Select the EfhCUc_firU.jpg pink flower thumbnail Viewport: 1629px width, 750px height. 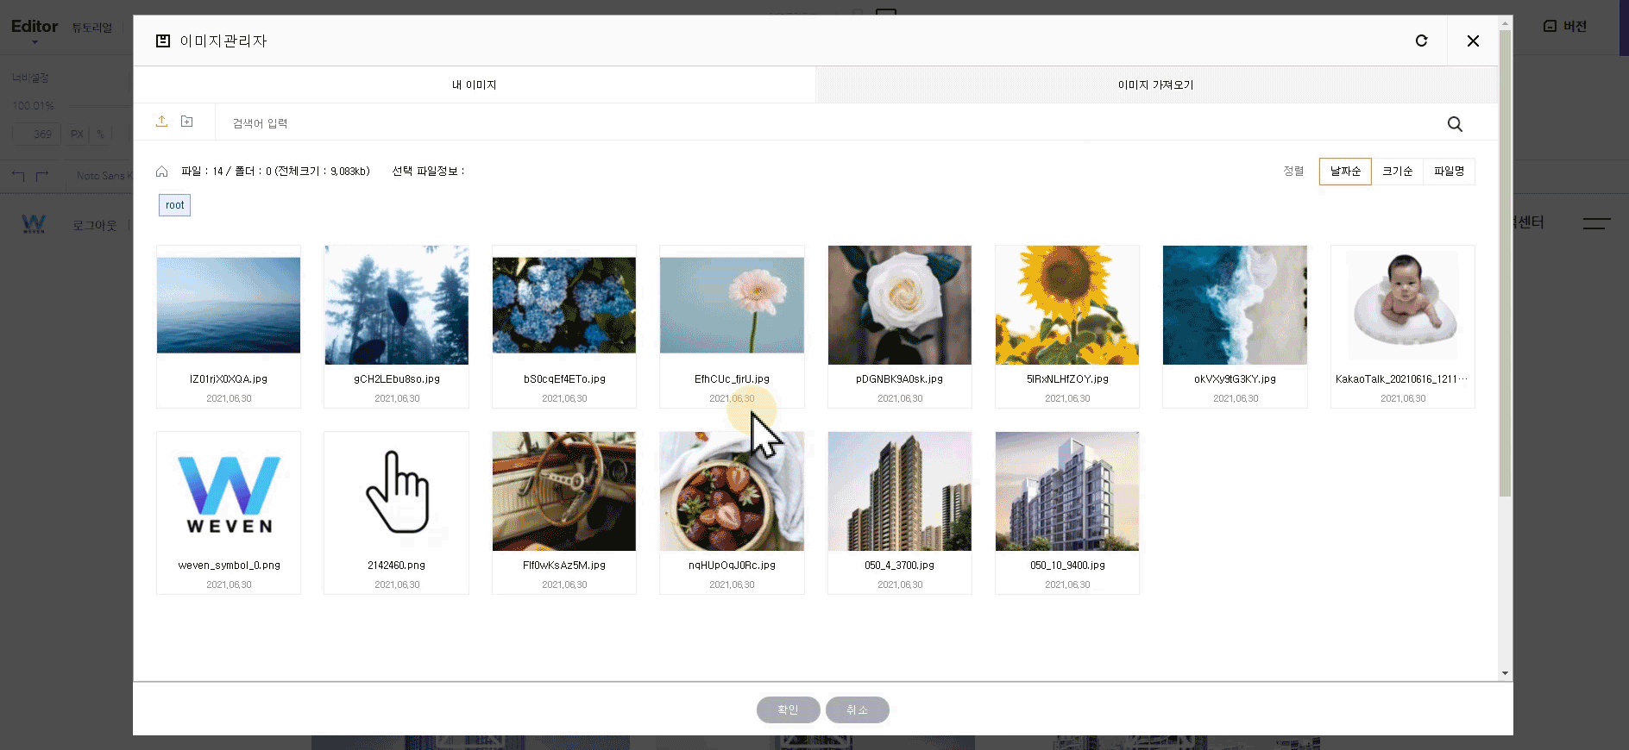(732, 305)
